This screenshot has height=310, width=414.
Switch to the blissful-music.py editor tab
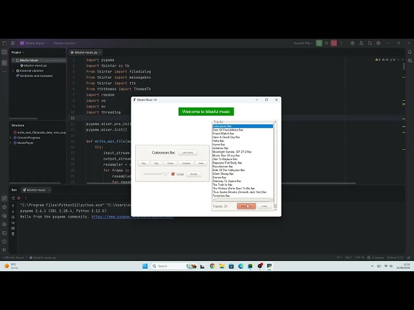coord(86,52)
